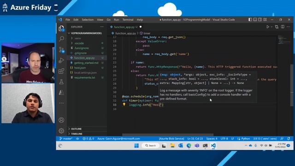This screenshot has height=166, width=295.
Task: Open errors and warnings problems indicator
Action: click(88, 139)
